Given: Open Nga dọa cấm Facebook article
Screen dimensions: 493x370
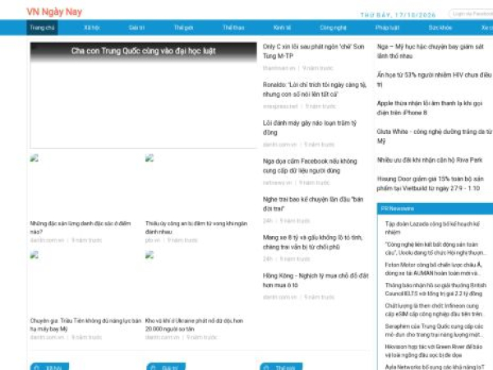Looking at the screenshot, I should pos(310,166).
